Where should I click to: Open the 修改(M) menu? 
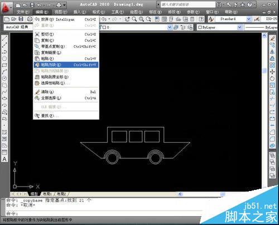pyautogui.click(x=174, y=12)
